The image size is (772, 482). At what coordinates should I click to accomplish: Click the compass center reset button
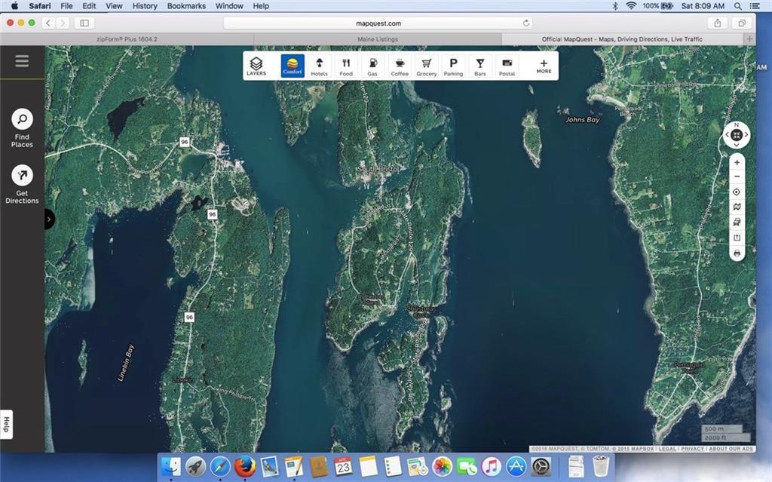coord(737,134)
